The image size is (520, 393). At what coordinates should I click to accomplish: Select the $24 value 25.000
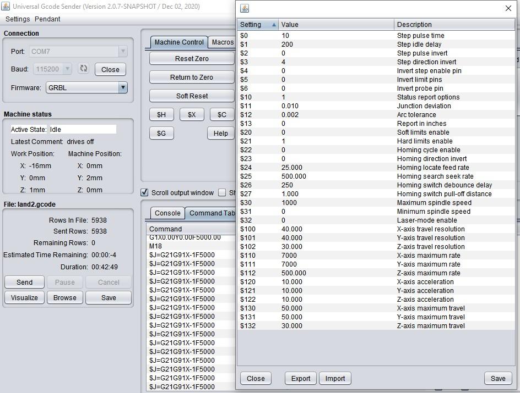336,168
